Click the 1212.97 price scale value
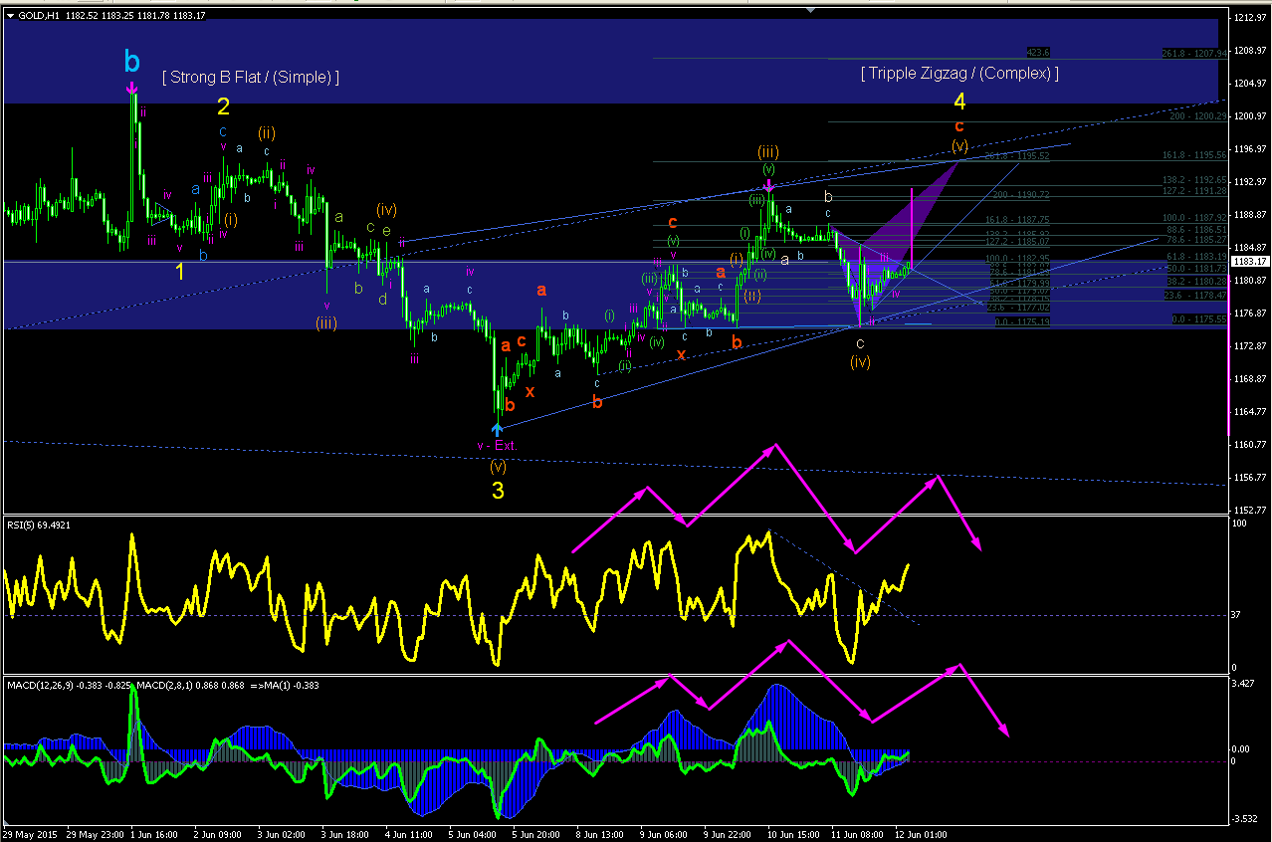Viewport: 1272px width, 842px height. point(1251,18)
